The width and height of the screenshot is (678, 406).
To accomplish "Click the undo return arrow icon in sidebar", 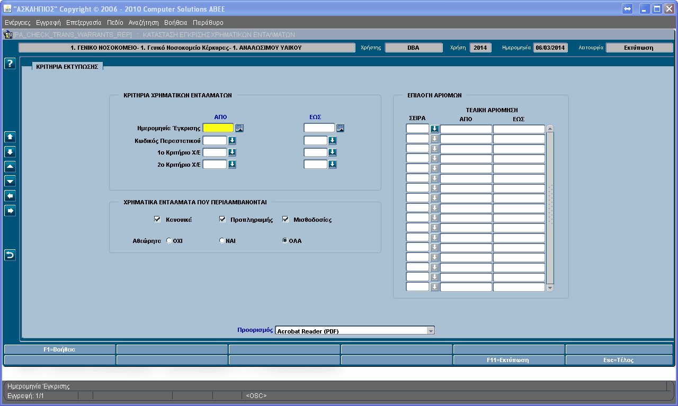I will [x=10, y=256].
